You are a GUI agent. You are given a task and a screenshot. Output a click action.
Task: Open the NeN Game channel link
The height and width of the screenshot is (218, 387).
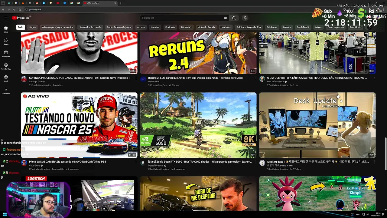point(154,82)
